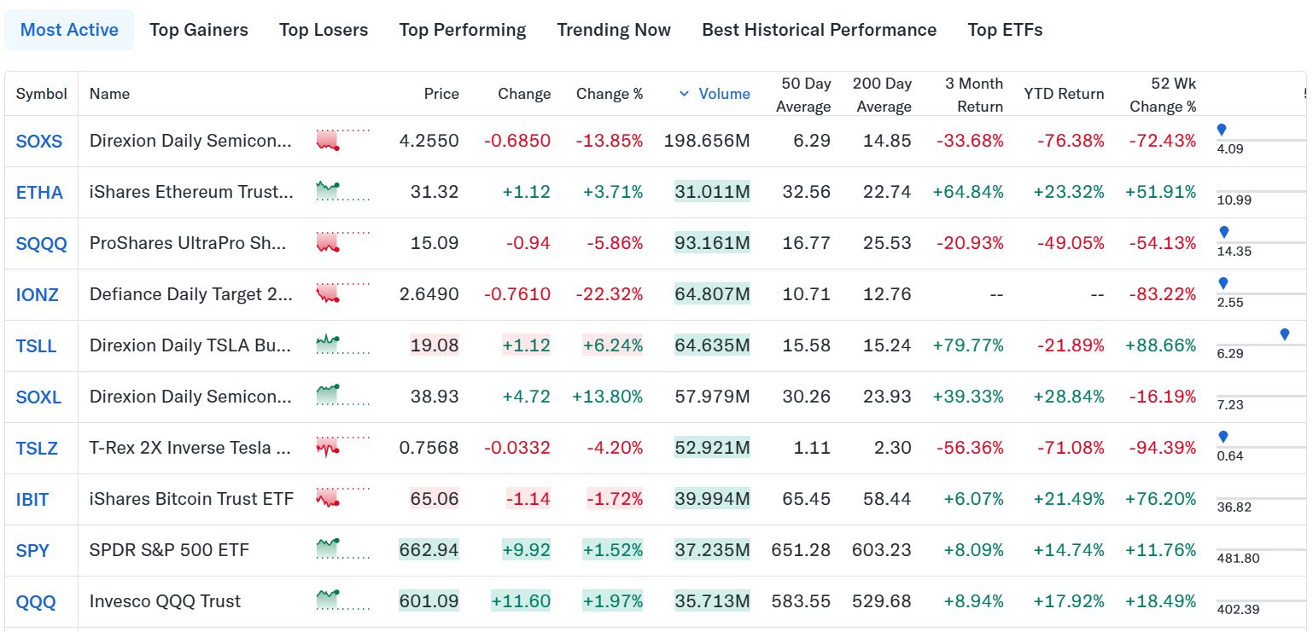Click the TSLL 52-week range slider marker

pos(1285,334)
